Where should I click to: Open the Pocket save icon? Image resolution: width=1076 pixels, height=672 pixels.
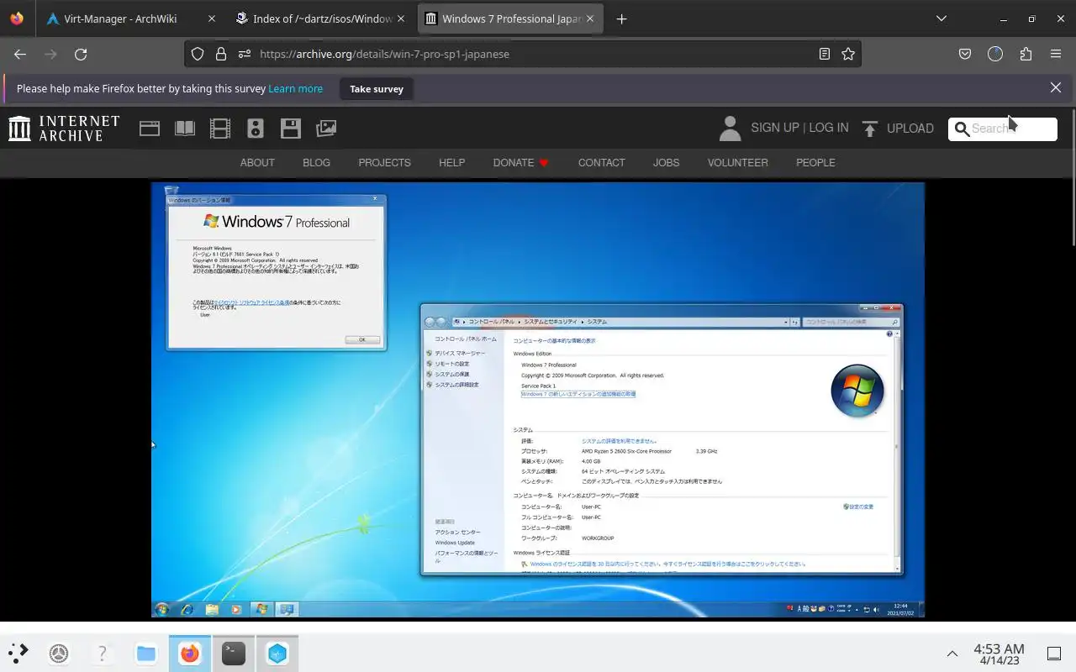click(x=965, y=54)
